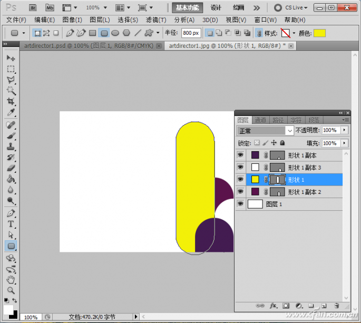
Task: Enable Fill Pixels mode in options bar
Action: (x=56, y=33)
